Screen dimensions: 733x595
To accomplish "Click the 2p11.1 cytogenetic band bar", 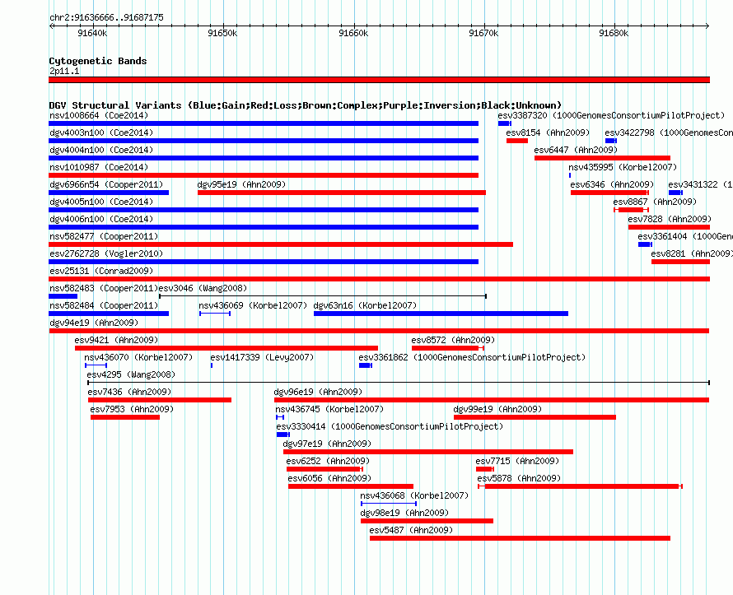I will coord(379,80).
